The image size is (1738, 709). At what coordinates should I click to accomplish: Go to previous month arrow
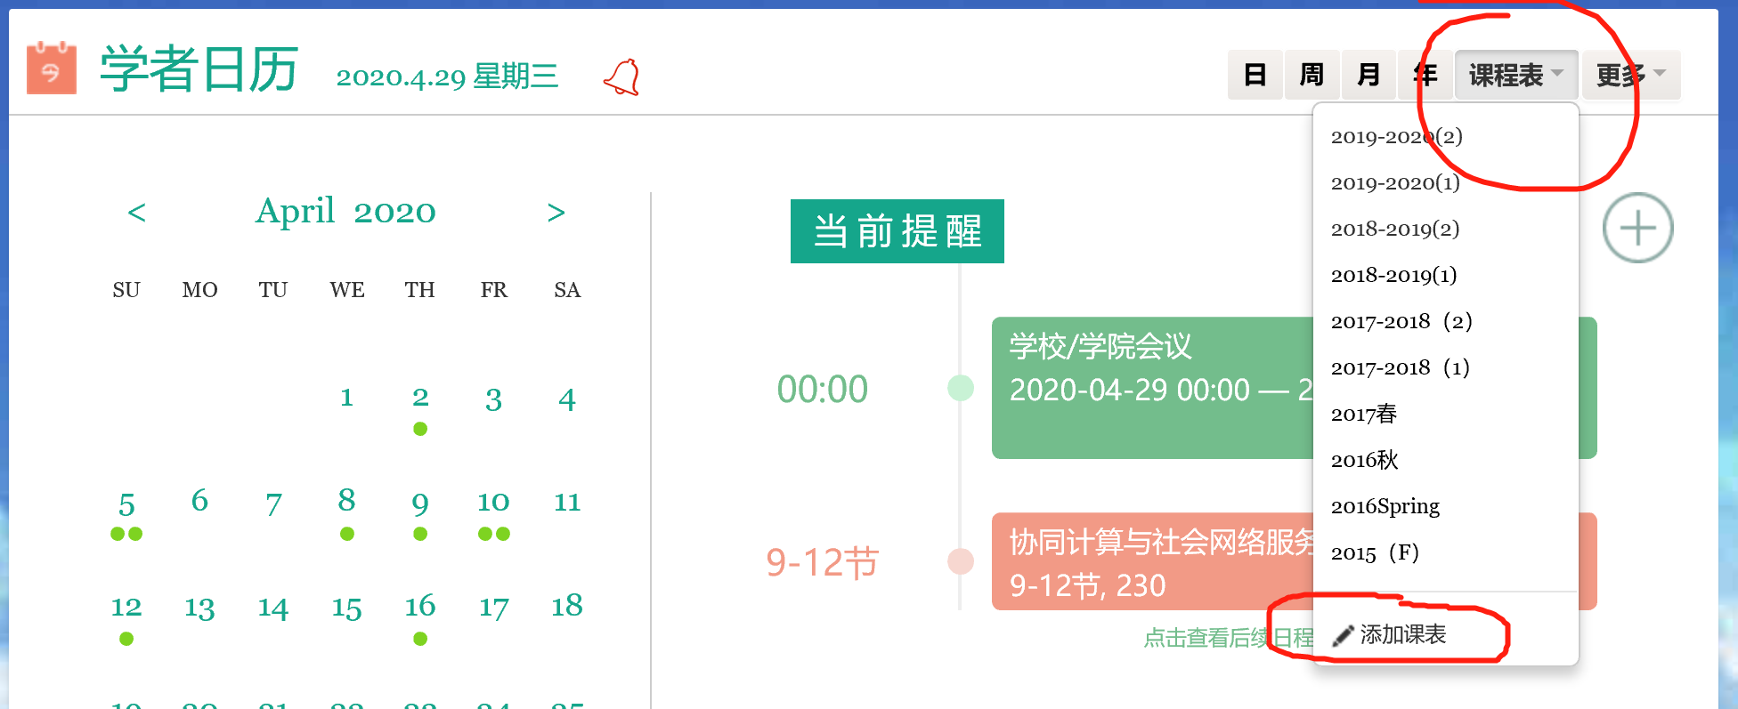(x=136, y=213)
